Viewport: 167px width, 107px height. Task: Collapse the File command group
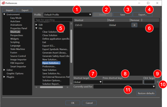coord(36,28)
